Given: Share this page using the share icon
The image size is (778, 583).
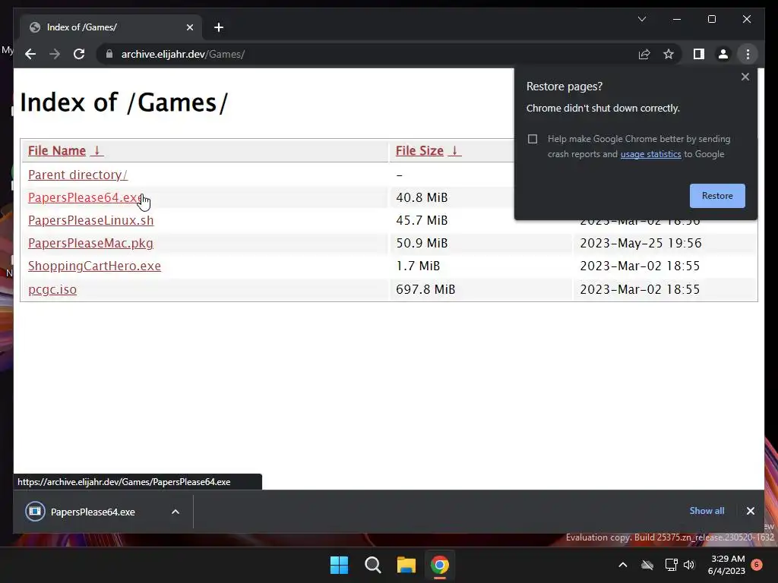Looking at the screenshot, I should pos(644,54).
